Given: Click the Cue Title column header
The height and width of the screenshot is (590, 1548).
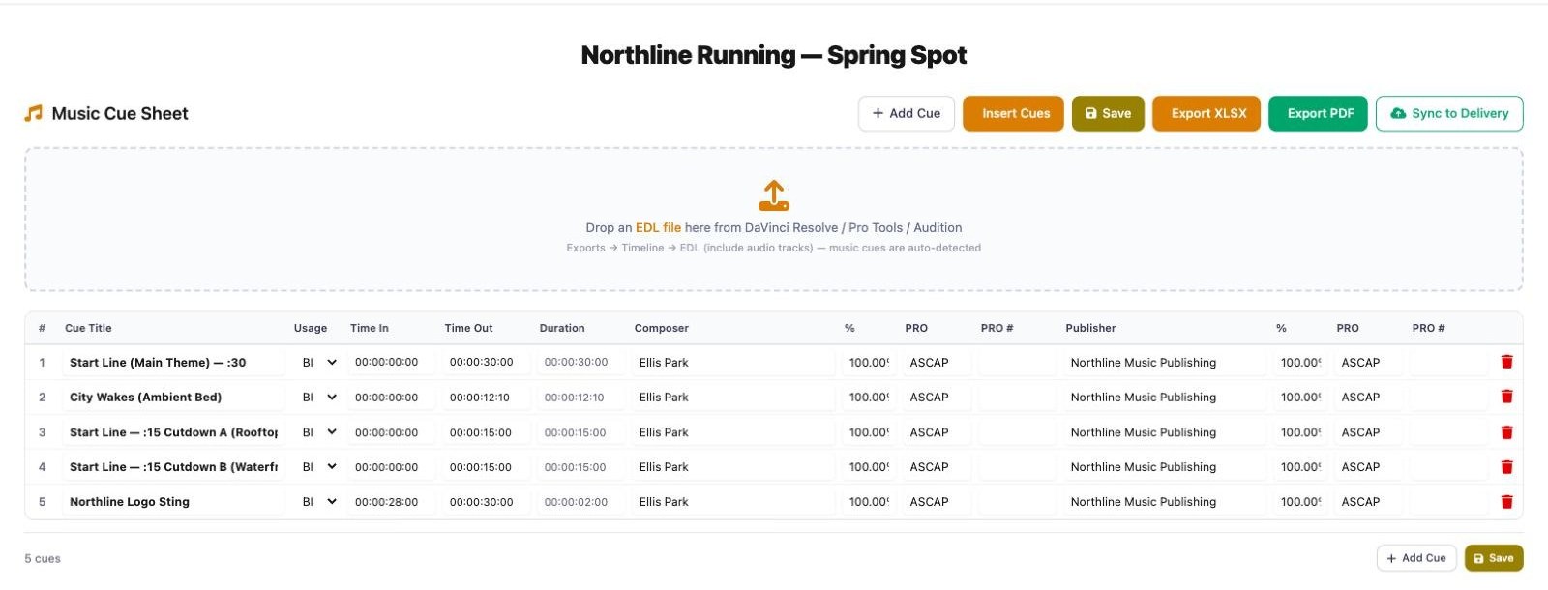Looking at the screenshot, I should (x=88, y=328).
